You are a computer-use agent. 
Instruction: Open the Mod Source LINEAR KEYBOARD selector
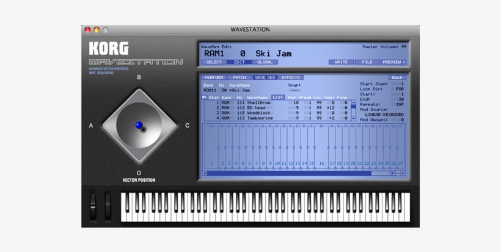coord(384,115)
